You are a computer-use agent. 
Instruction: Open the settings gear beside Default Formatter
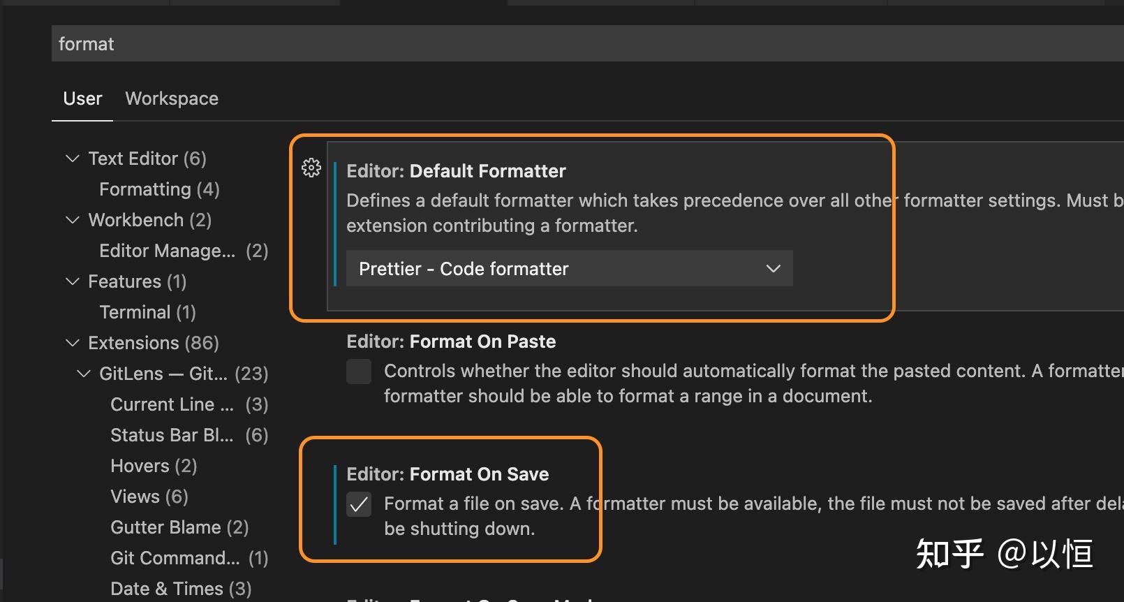click(311, 168)
